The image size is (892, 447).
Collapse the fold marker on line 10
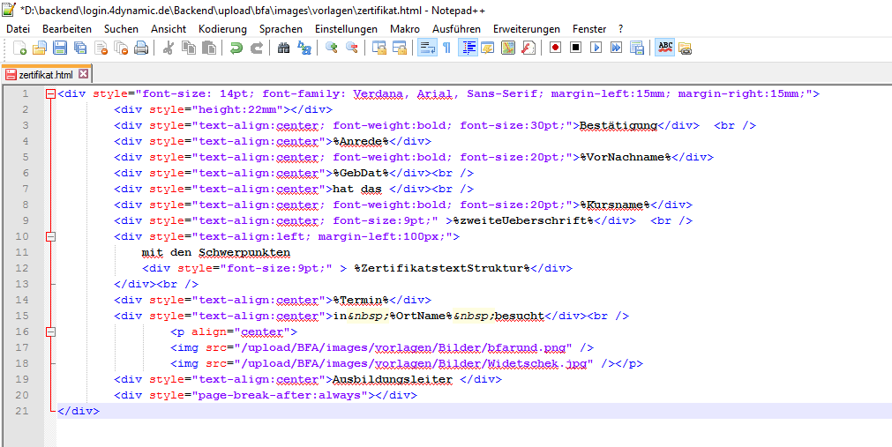coord(50,236)
